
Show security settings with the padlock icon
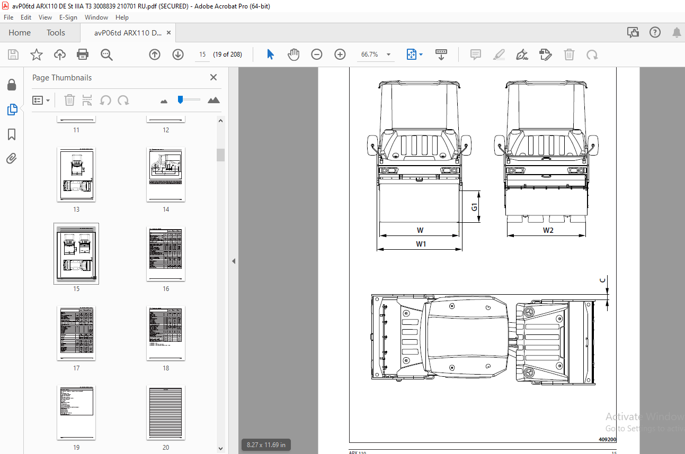pos(12,85)
